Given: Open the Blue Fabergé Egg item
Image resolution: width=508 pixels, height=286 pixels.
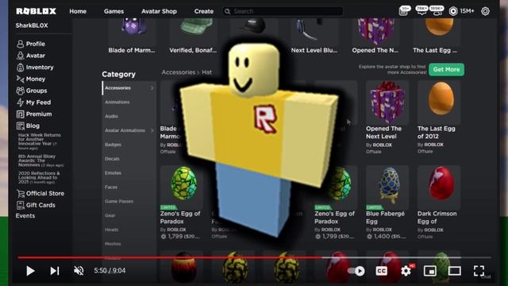Looking at the screenshot, I should [387, 203].
